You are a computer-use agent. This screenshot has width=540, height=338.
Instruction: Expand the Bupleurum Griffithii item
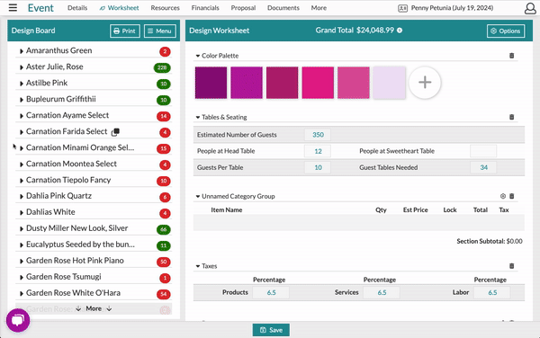tap(22, 100)
